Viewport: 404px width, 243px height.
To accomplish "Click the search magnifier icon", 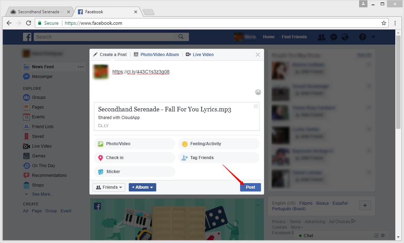I will tap(181, 37).
